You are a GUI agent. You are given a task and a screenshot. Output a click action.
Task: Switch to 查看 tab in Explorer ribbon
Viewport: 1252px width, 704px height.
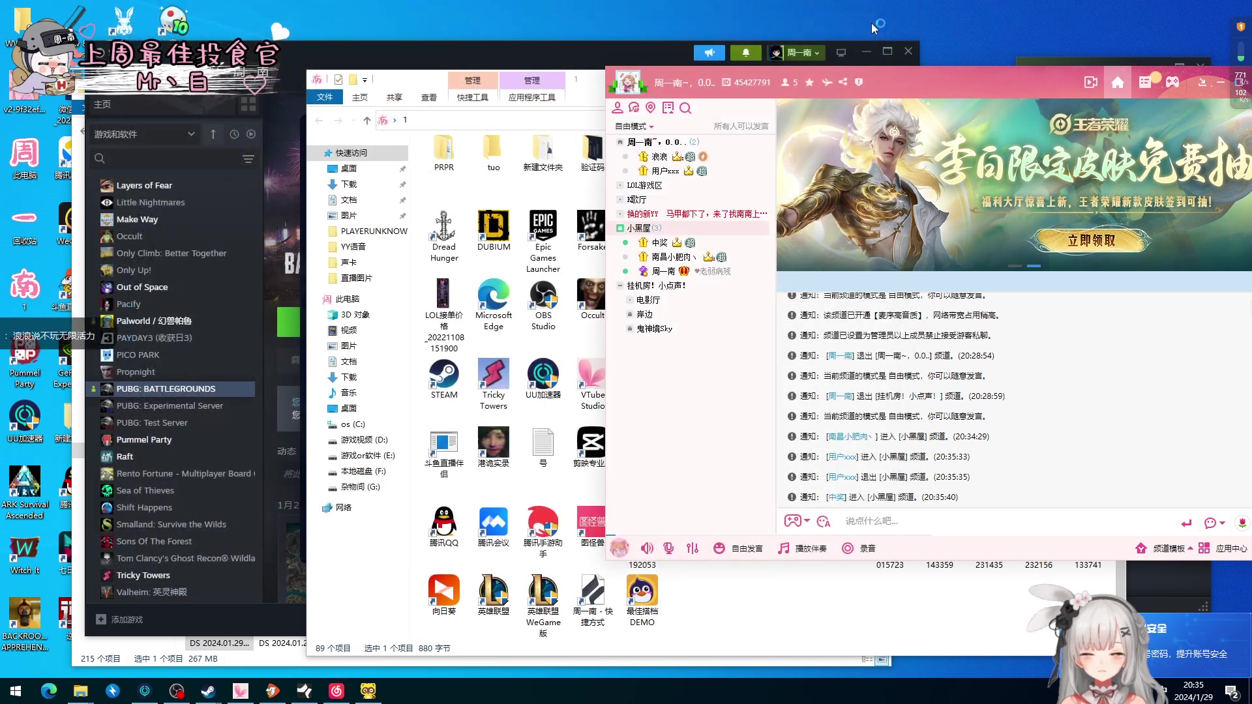coord(428,97)
